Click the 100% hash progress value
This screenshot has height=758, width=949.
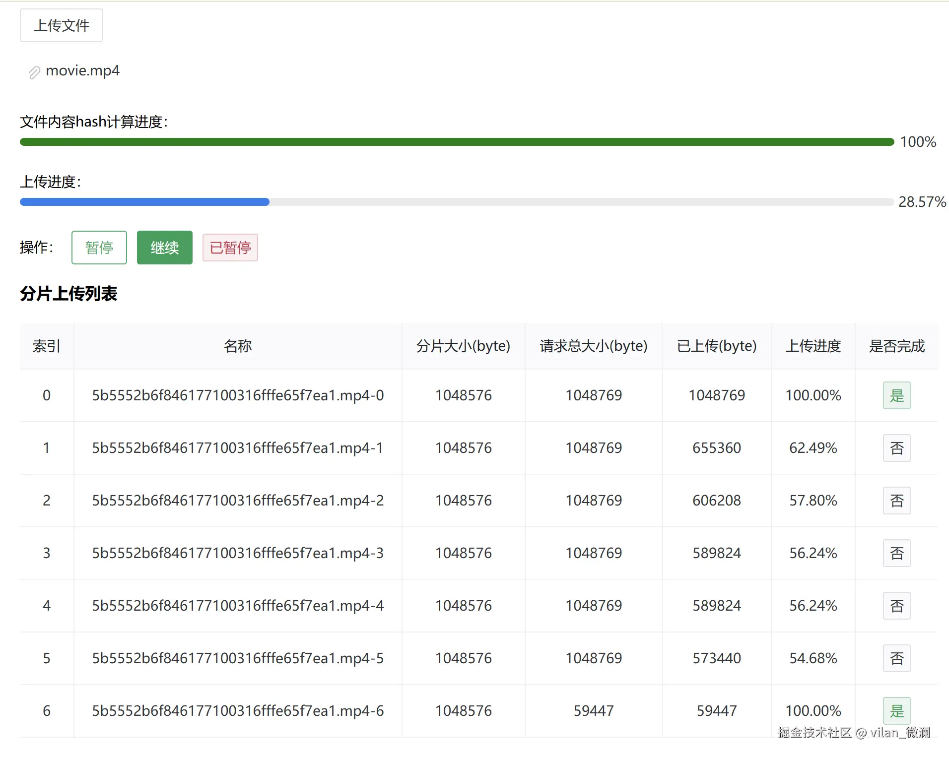click(x=918, y=142)
